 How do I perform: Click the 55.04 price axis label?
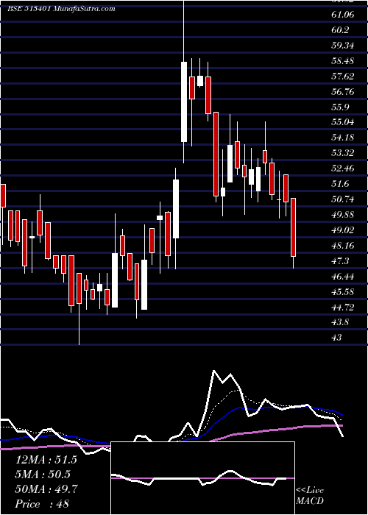tap(343, 123)
